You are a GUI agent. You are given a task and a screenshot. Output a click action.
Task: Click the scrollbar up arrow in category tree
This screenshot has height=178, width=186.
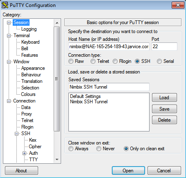coord(57,23)
